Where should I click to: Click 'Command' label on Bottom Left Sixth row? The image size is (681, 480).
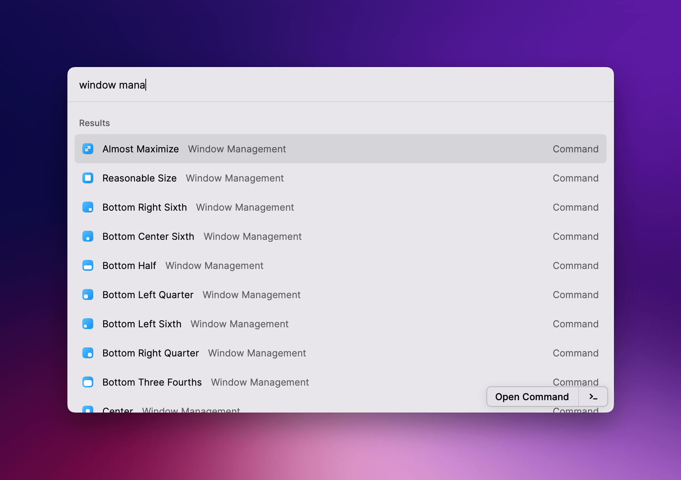(576, 324)
